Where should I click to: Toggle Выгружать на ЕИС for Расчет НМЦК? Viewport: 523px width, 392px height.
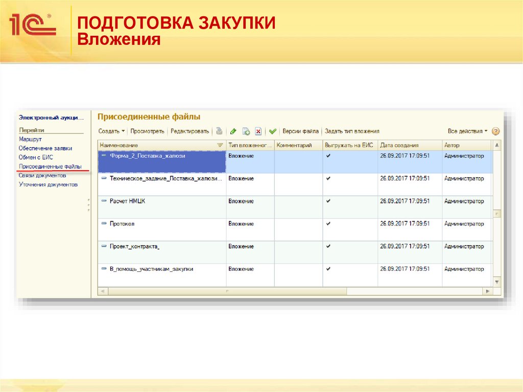[327, 201]
